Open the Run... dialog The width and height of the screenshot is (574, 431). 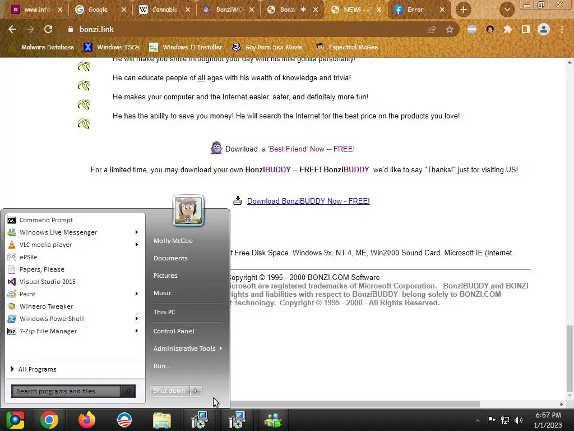(x=161, y=366)
